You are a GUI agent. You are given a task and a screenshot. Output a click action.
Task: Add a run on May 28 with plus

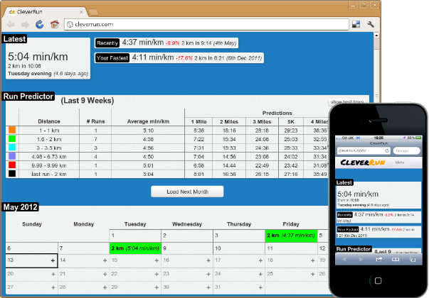click(105, 287)
